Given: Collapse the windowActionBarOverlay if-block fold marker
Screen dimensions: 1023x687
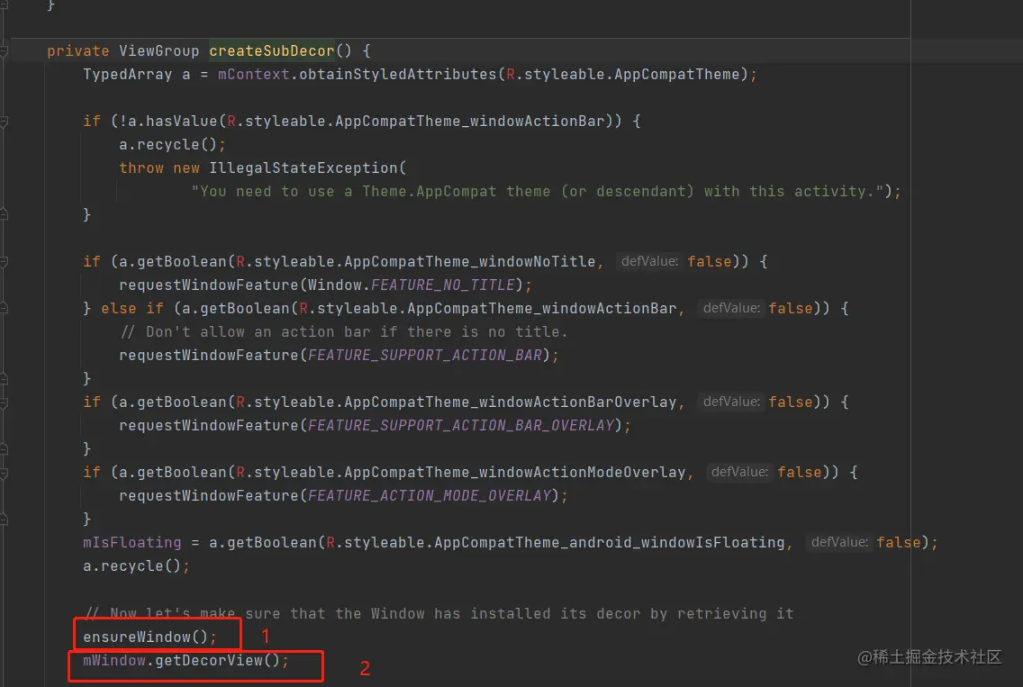Looking at the screenshot, I should pos(4,402).
